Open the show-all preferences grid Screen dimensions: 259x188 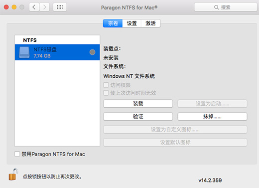60,7
